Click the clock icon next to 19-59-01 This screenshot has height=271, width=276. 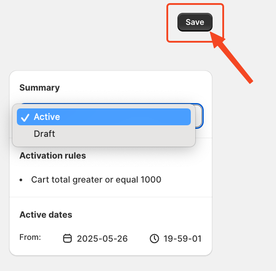pos(154,239)
